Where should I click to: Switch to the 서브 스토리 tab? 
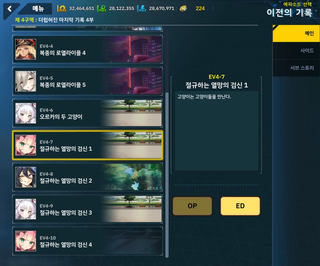click(x=296, y=68)
